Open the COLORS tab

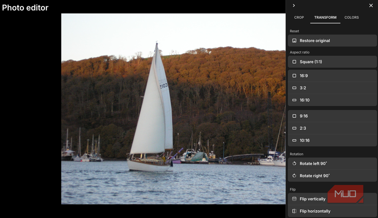coord(351,17)
